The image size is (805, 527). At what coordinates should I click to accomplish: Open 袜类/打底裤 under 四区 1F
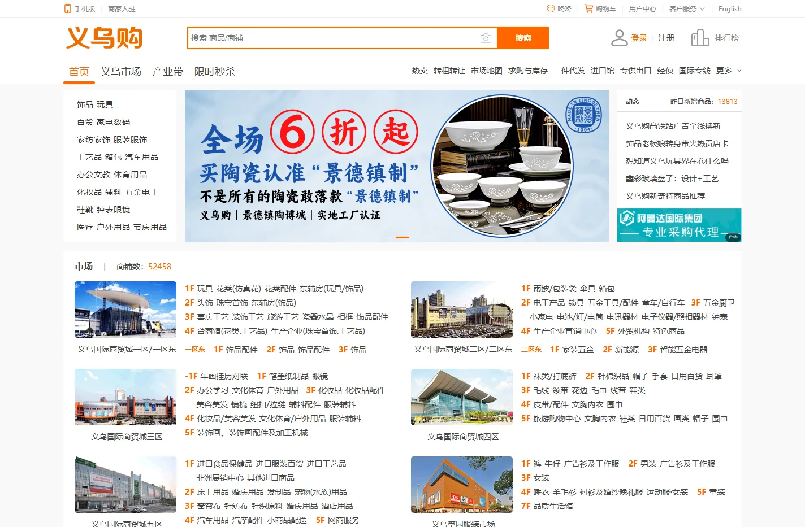555,376
